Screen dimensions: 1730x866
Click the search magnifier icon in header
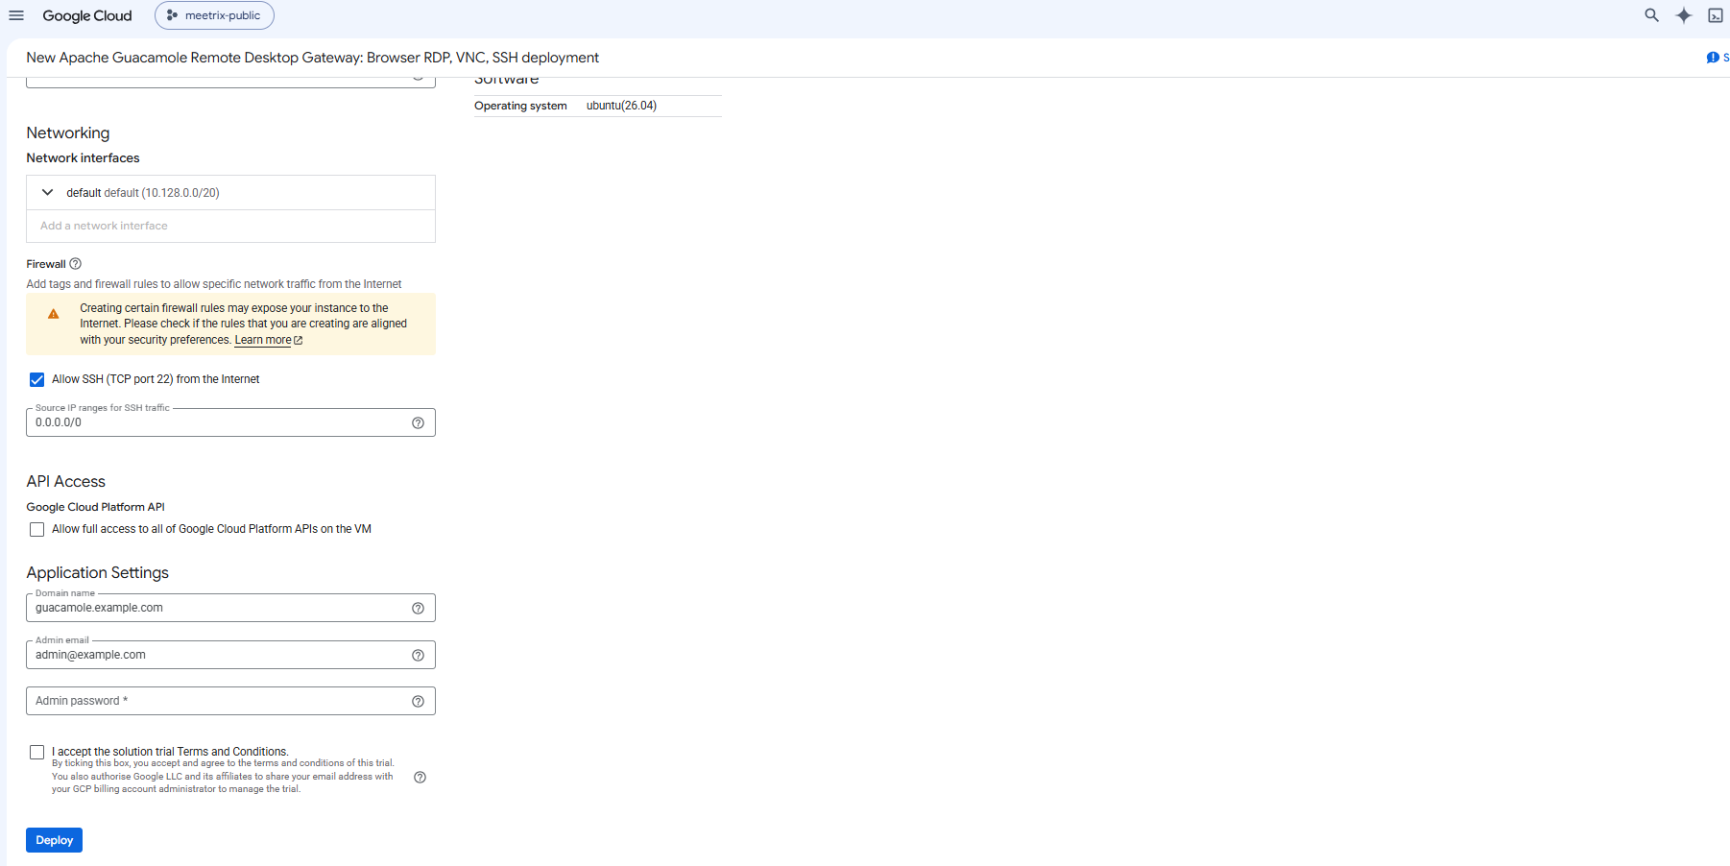click(x=1651, y=15)
